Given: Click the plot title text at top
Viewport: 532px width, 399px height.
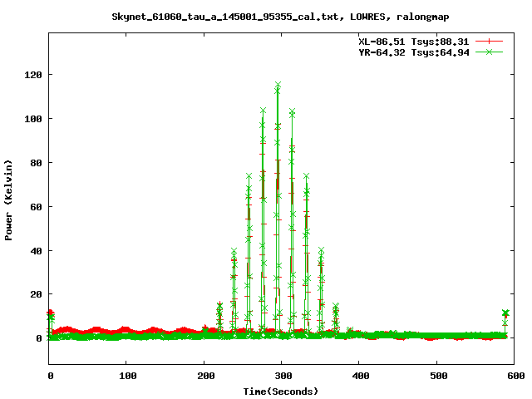Looking at the screenshot, I should (x=281, y=16).
